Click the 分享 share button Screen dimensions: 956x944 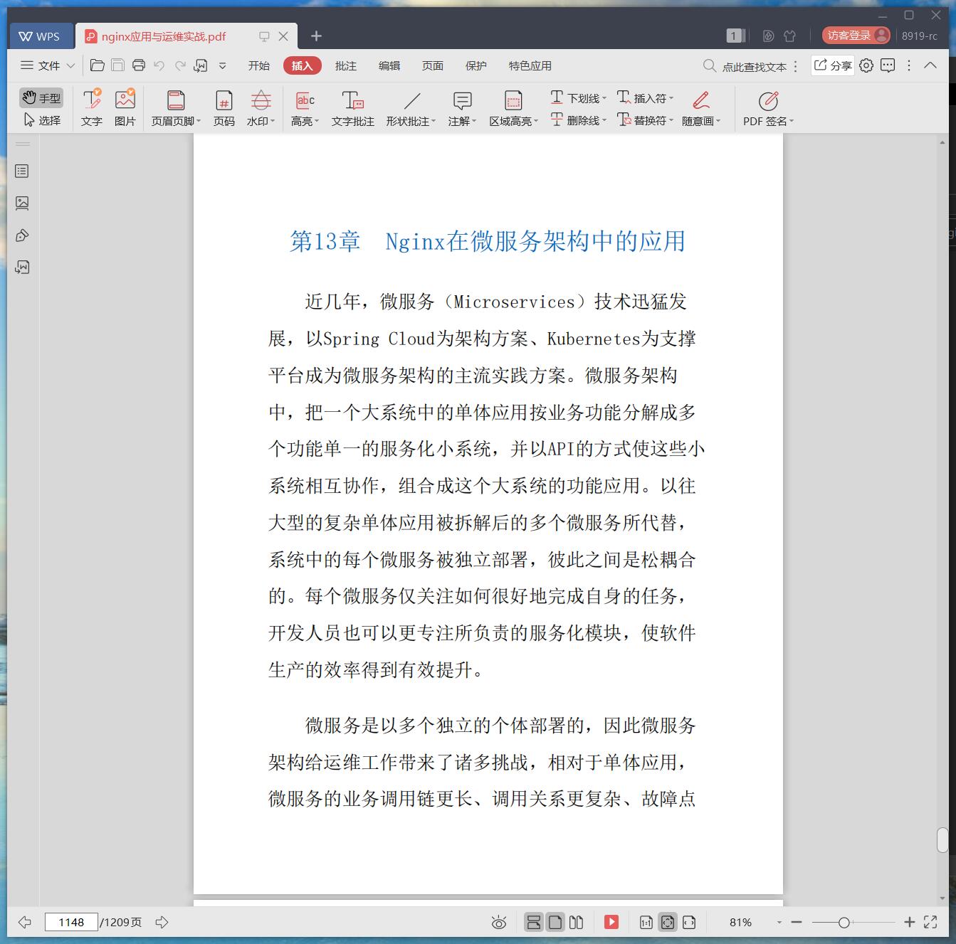click(833, 65)
